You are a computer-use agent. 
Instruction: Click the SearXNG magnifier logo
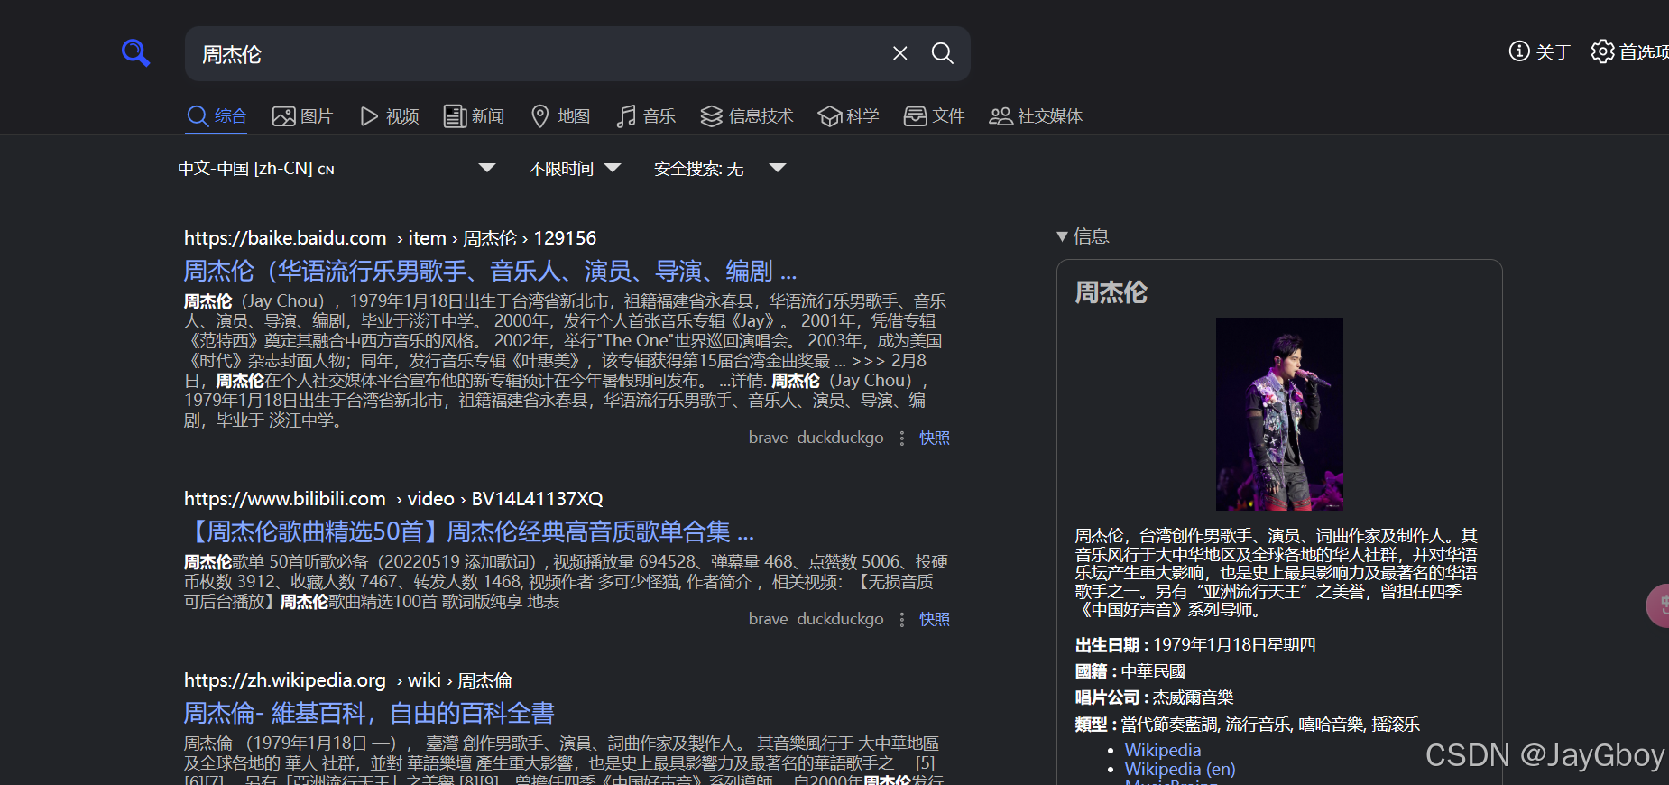pos(135,52)
